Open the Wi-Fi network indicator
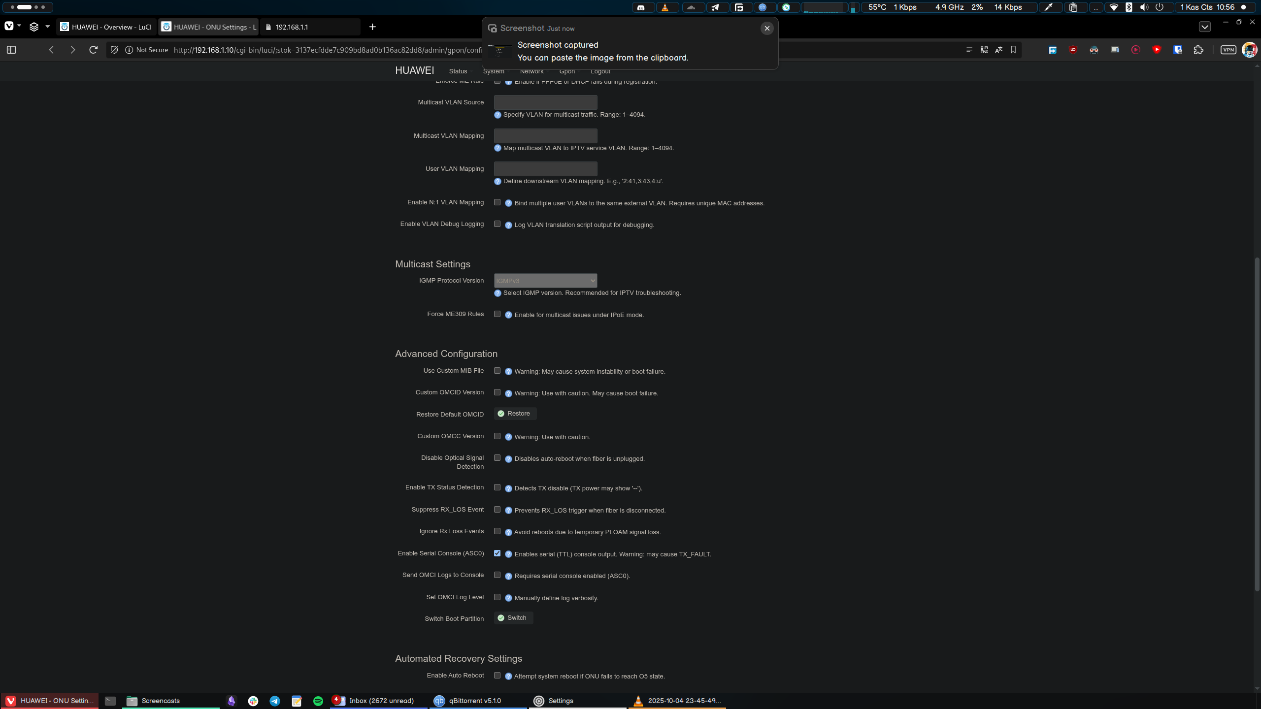The image size is (1261, 709). pyautogui.click(x=1114, y=7)
